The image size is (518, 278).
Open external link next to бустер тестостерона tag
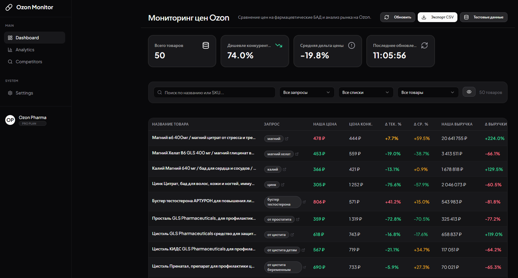304,202
